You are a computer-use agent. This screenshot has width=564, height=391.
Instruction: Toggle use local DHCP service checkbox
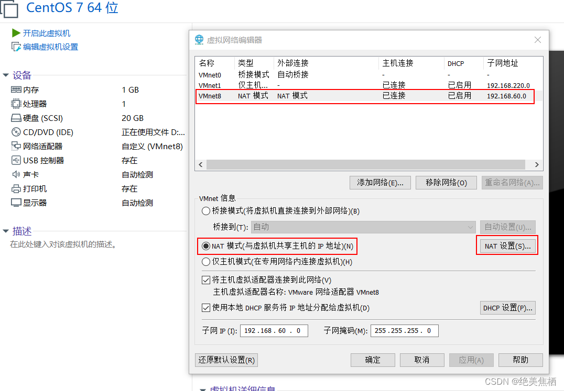click(206, 308)
